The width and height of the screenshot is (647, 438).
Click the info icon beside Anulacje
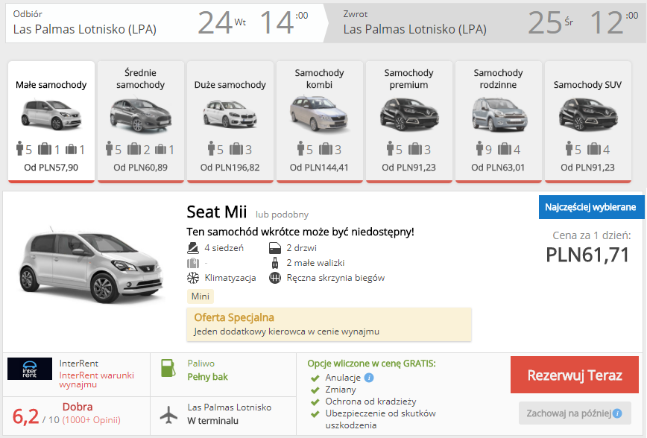click(369, 378)
